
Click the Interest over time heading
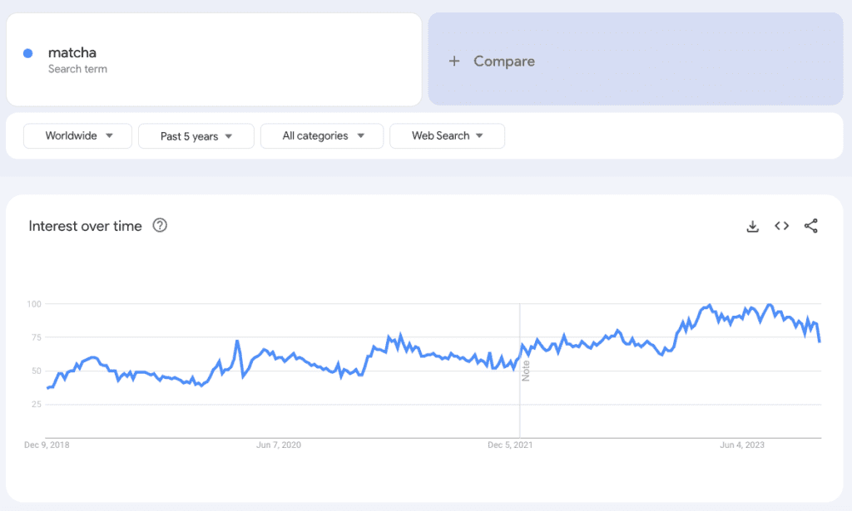(x=86, y=225)
